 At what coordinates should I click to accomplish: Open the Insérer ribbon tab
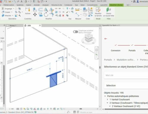click(29, 5)
